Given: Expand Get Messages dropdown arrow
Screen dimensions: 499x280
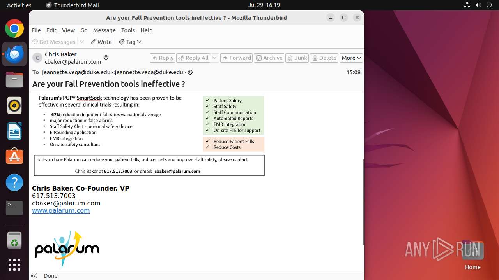Looking at the screenshot, I should coord(82,42).
